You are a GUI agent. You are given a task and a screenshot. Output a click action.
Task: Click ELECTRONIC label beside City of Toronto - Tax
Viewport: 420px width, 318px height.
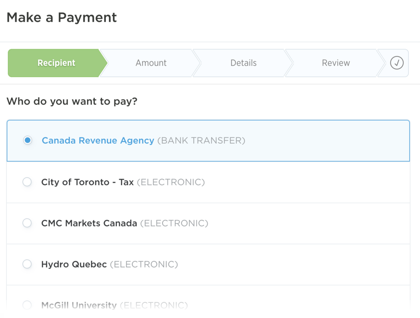click(171, 182)
